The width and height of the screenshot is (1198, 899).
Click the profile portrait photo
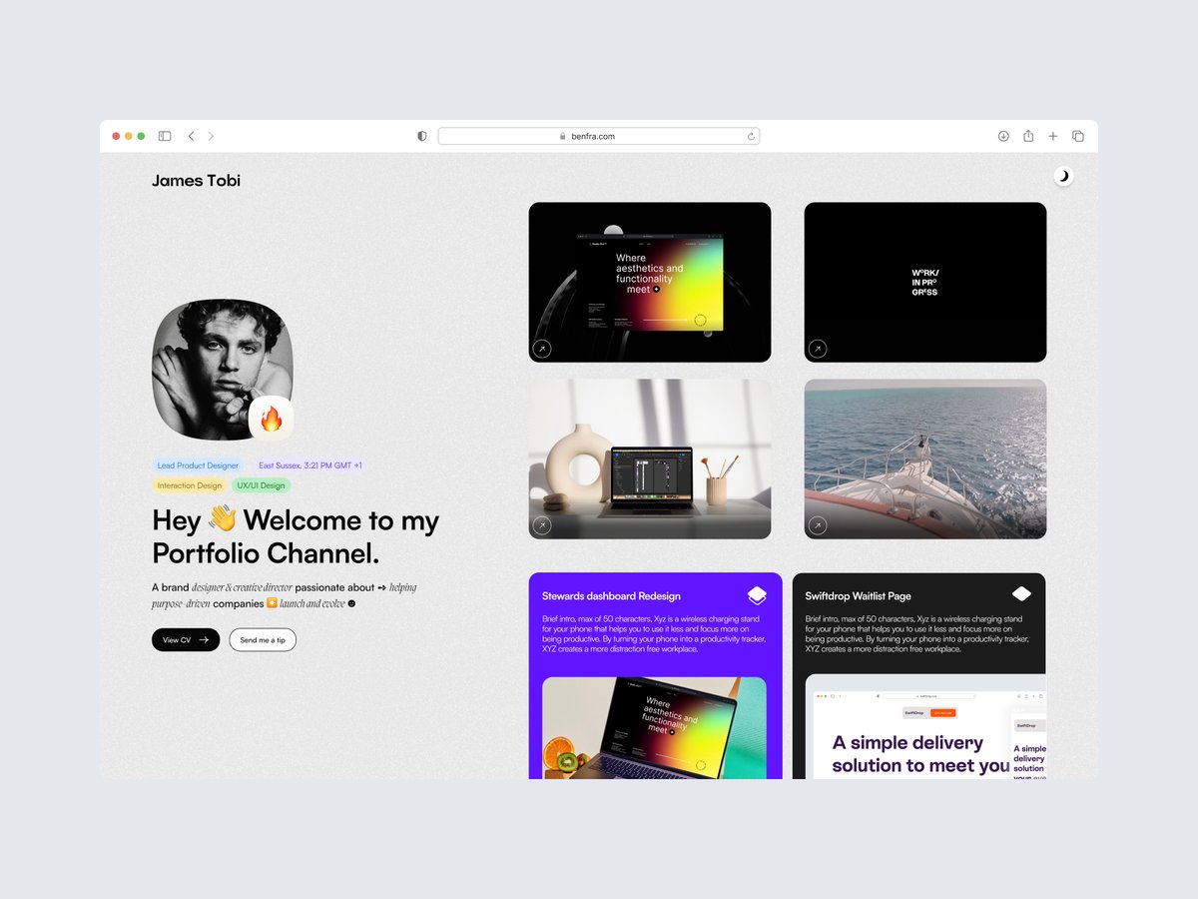[222, 369]
